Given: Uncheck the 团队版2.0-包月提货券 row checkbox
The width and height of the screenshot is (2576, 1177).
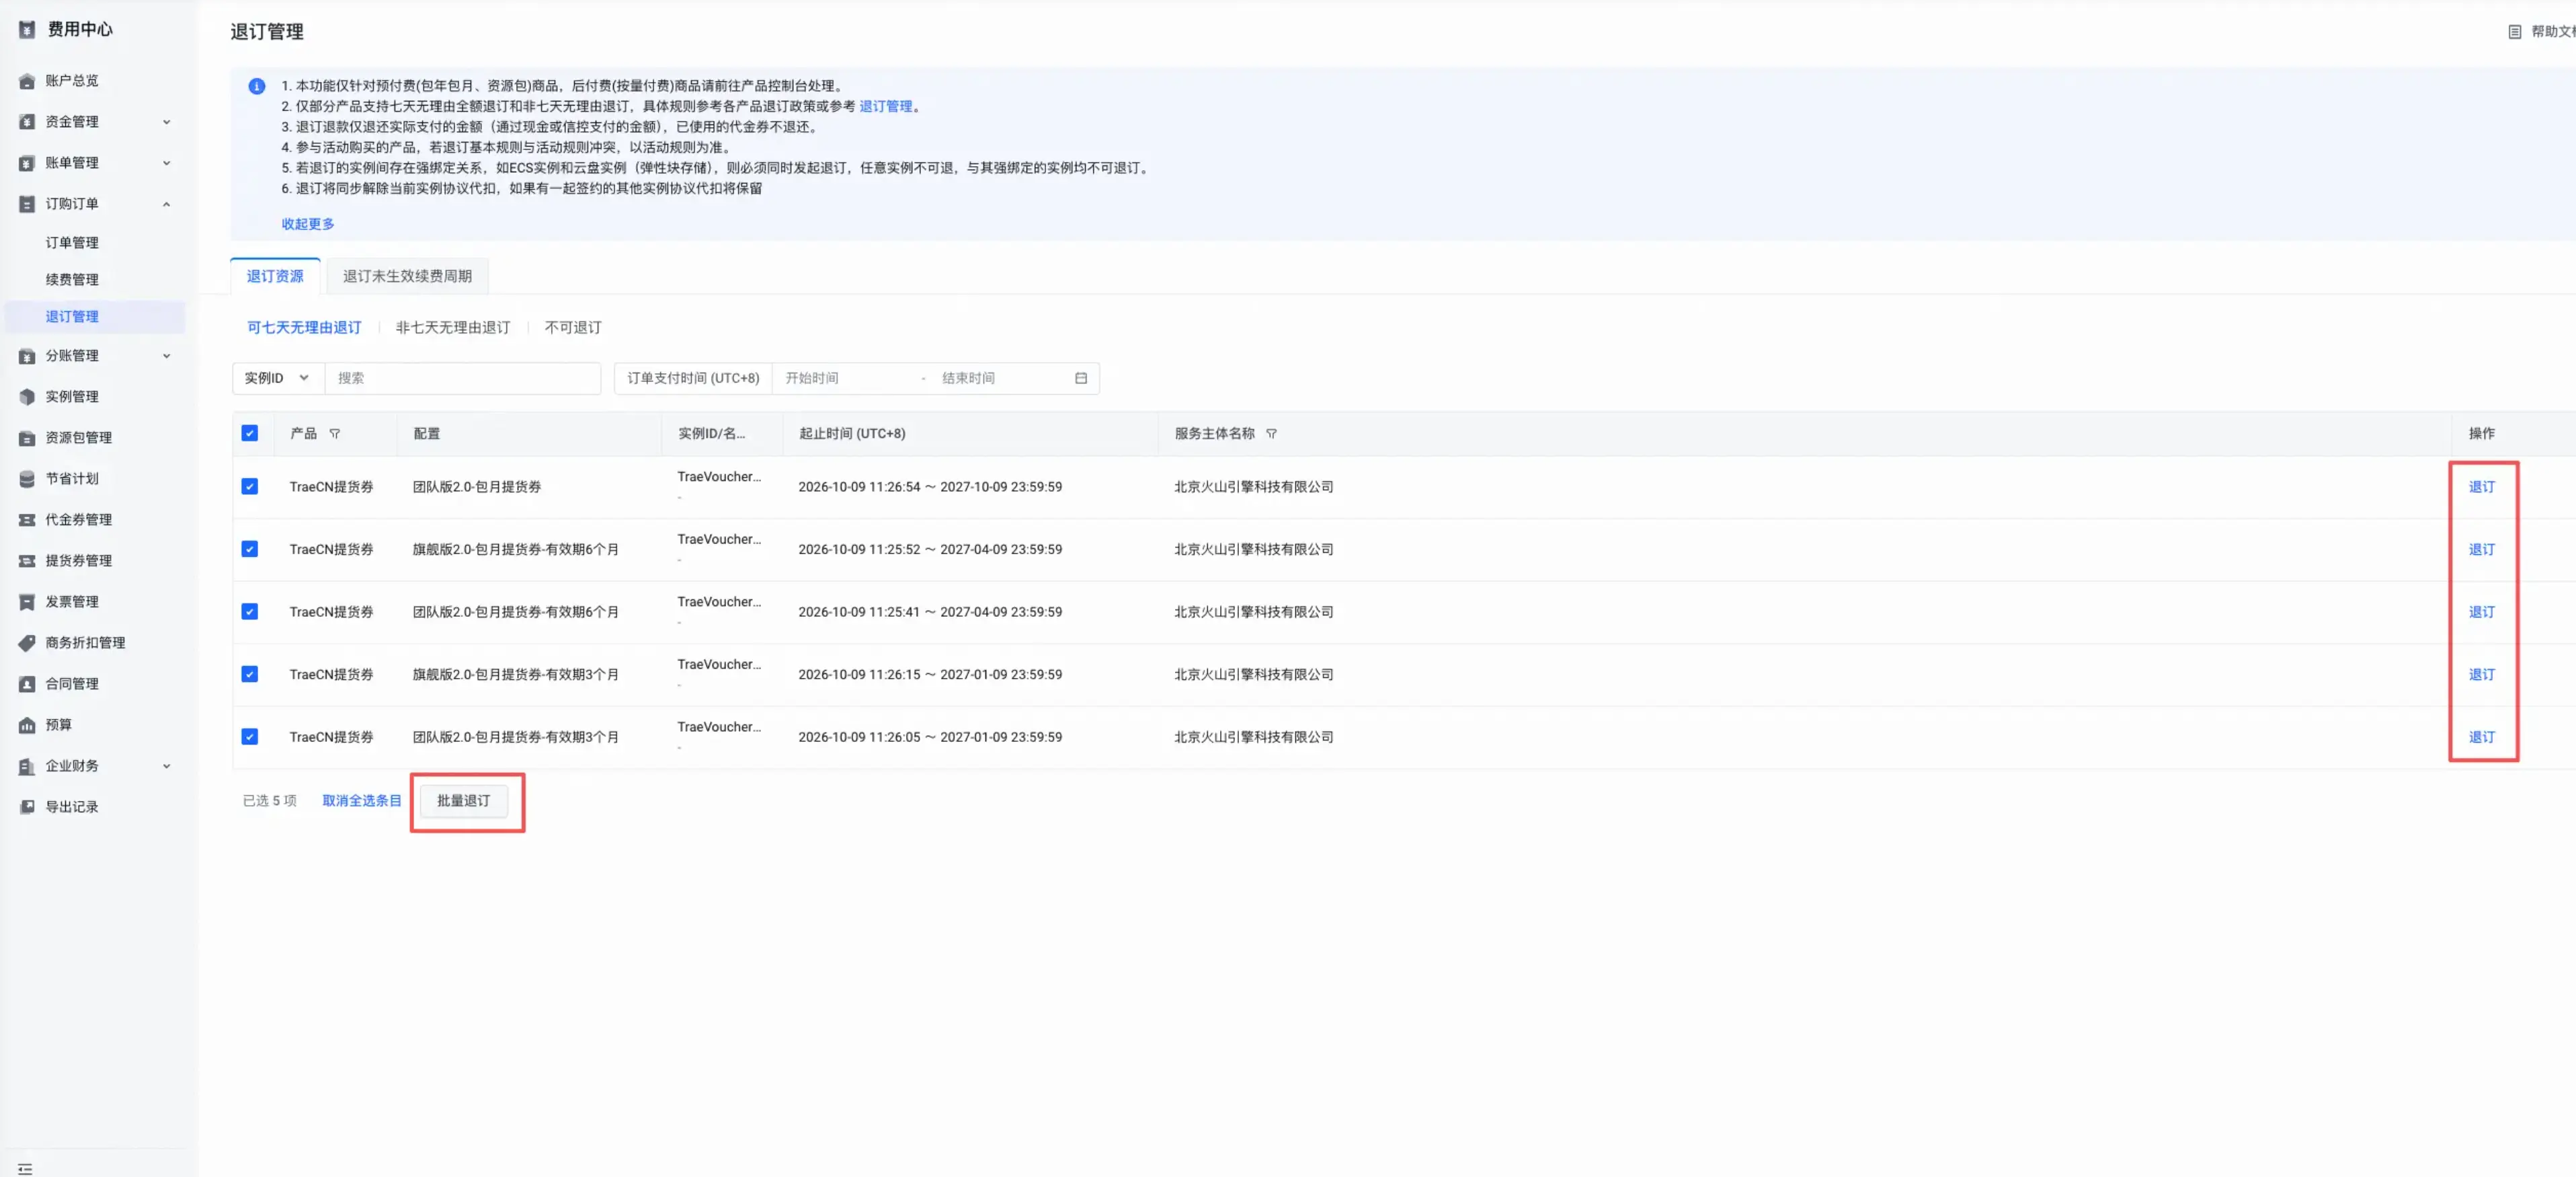Looking at the screenshot, I should [x=250, y=486].
